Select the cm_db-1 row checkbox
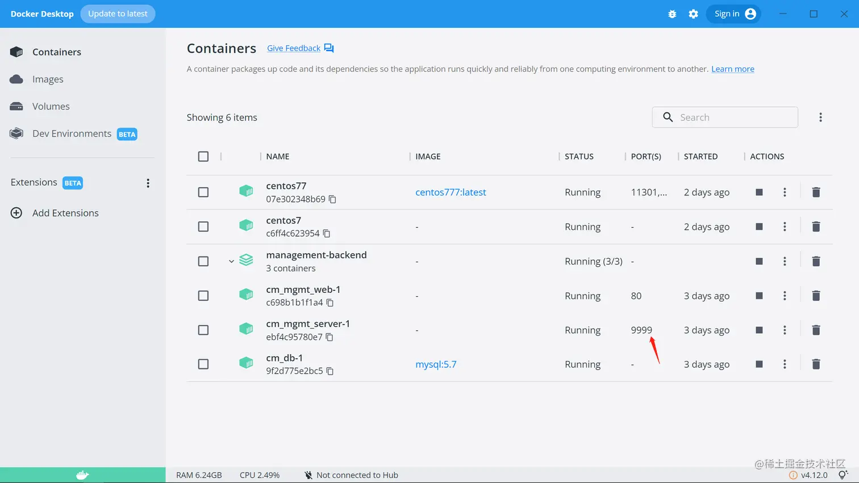 [203, 364]
